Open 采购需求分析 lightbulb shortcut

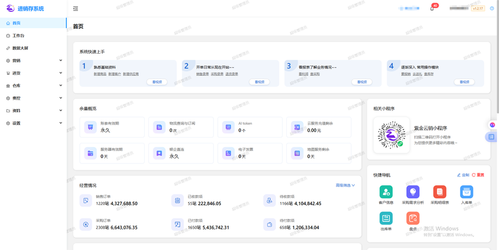(x=413, y=192)
